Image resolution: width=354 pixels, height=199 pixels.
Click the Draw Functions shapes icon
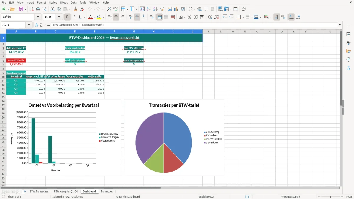click(x=244, y=9)
